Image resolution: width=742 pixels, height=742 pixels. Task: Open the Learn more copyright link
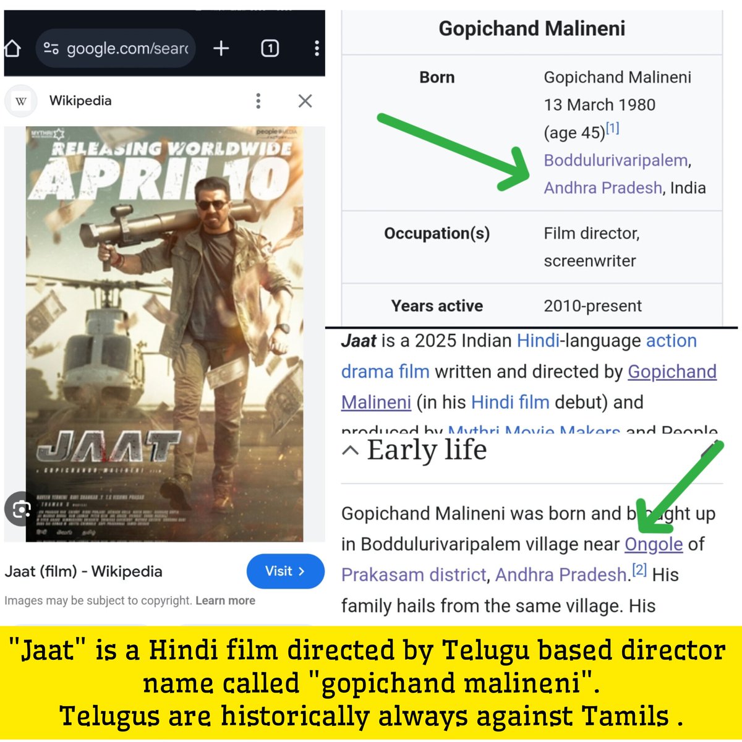click(x=225, y=600)
